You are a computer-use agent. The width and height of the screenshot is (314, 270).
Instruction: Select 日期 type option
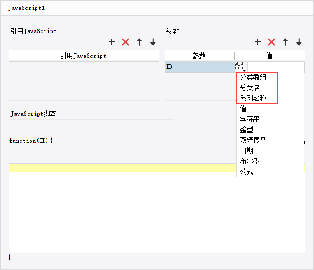tap(246, 150)
